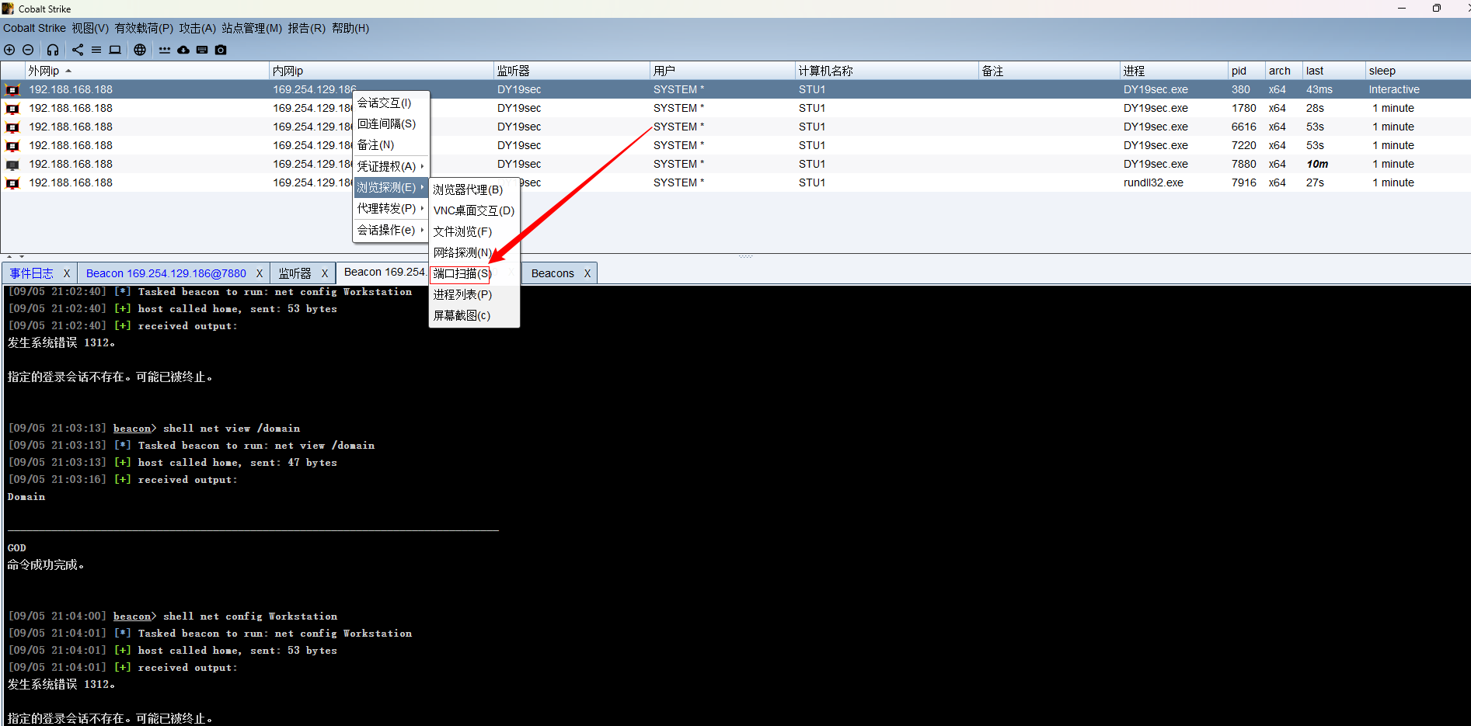Open web log via the globe icon
1471x726 pixels.
140,50
